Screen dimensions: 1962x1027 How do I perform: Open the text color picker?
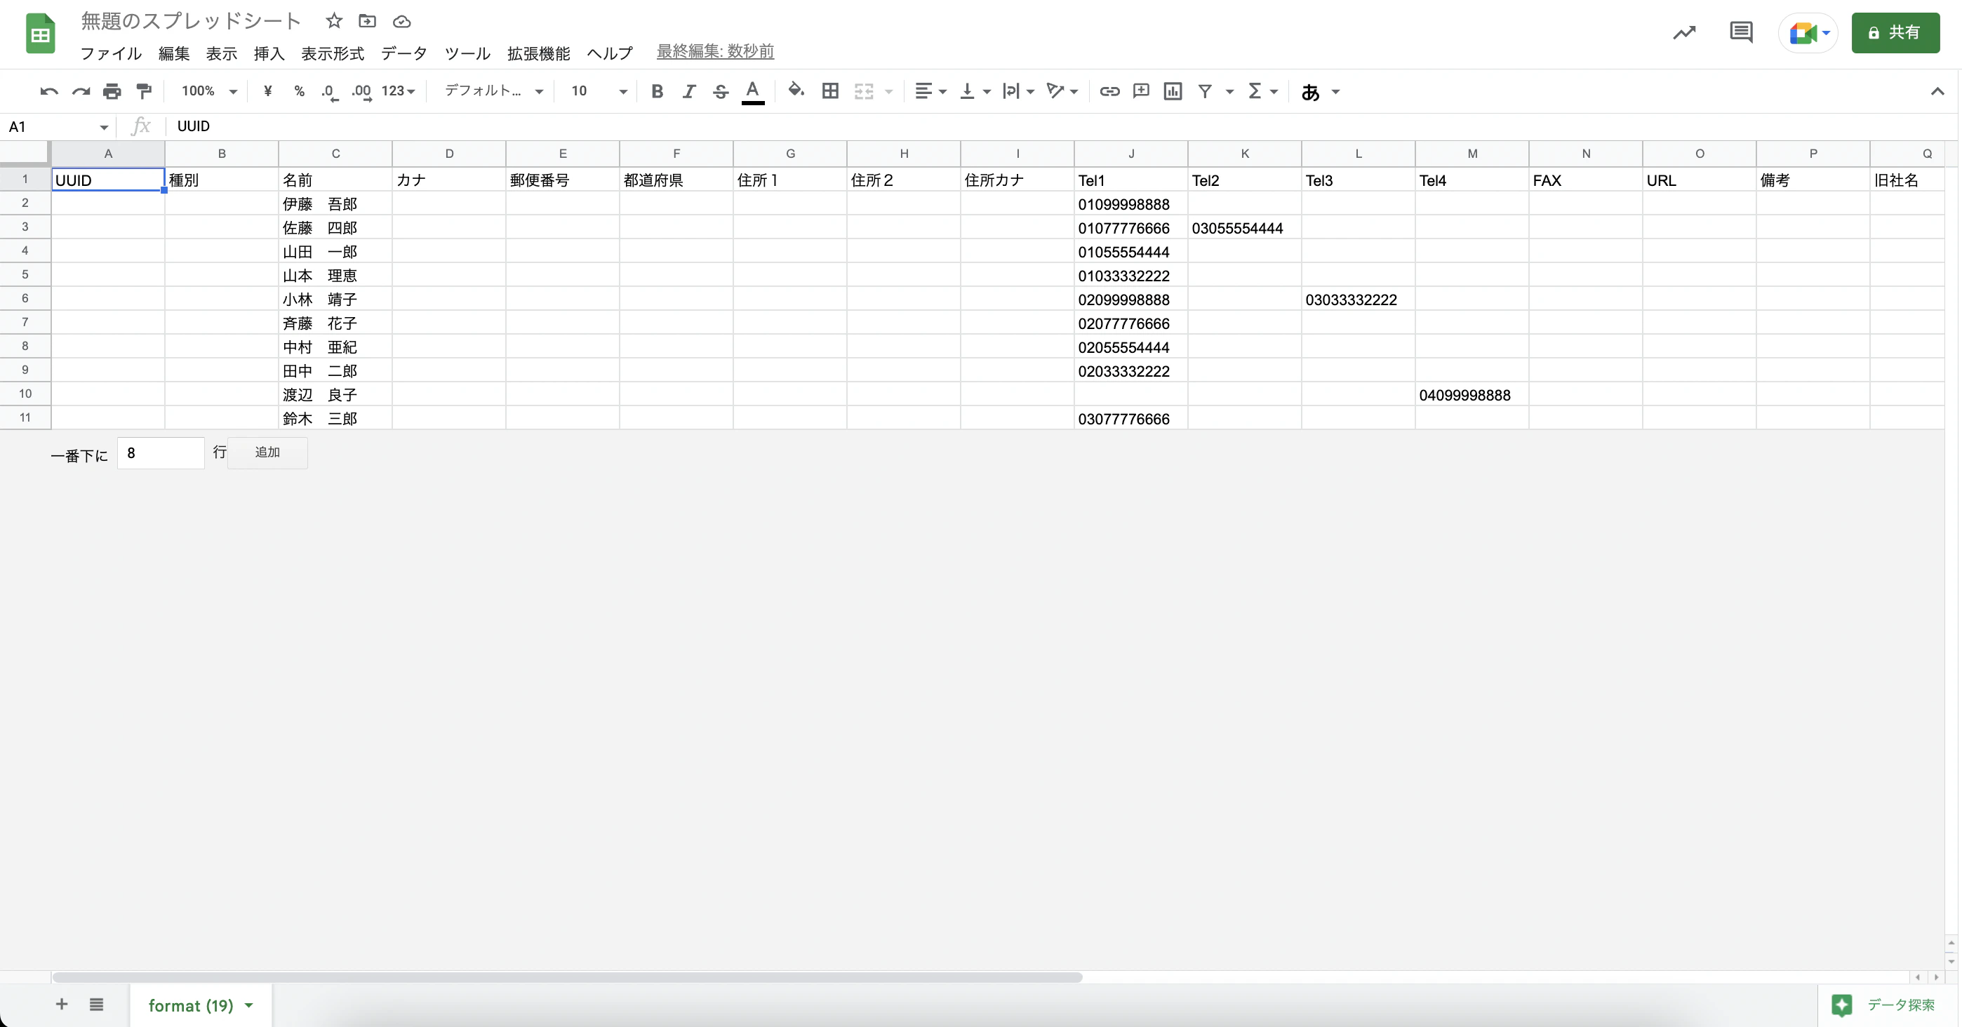point(752,92)
